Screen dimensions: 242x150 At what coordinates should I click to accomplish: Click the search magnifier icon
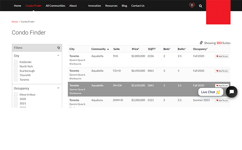point(201,6)
